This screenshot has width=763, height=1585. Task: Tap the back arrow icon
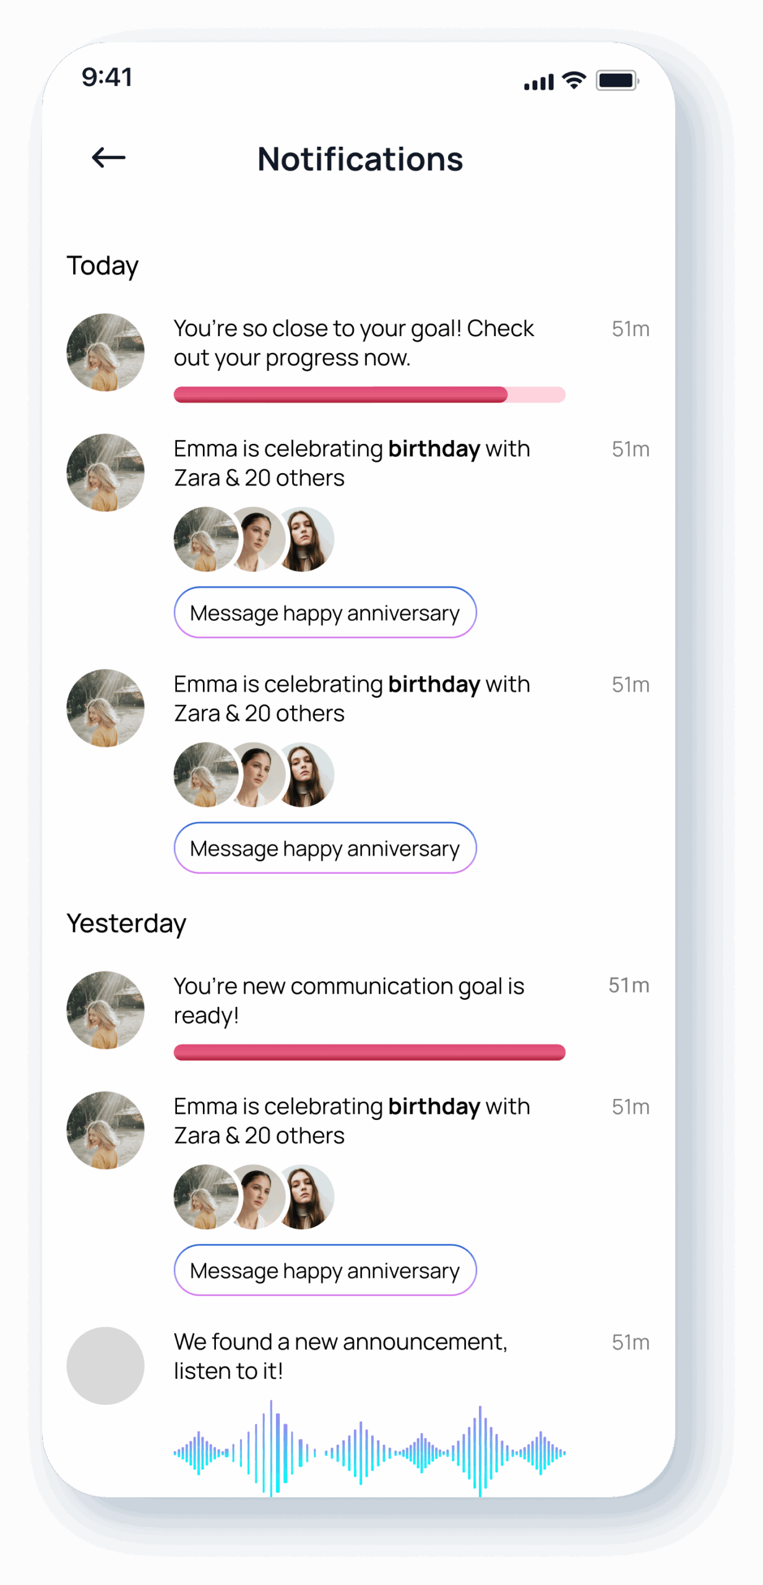pyautogui.click(x=108, y=158)
